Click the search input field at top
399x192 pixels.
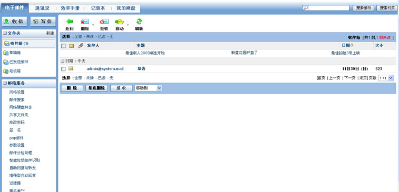pyautogui.click(x=328, y=8)
